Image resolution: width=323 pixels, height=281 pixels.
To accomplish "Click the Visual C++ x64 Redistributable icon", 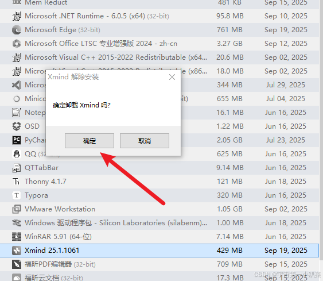I will point(17,57).
